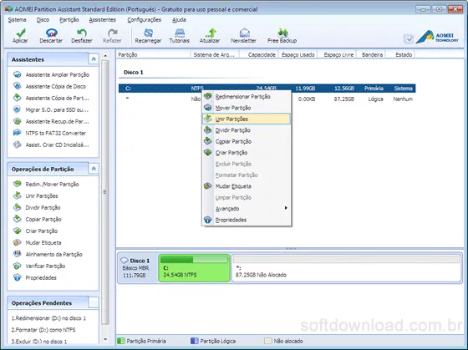Image resolution: width=468 pixels, height=350 pixels.
Task: Choose Mudar Etiqueta in context menu
Action: (x=247, y=186)
